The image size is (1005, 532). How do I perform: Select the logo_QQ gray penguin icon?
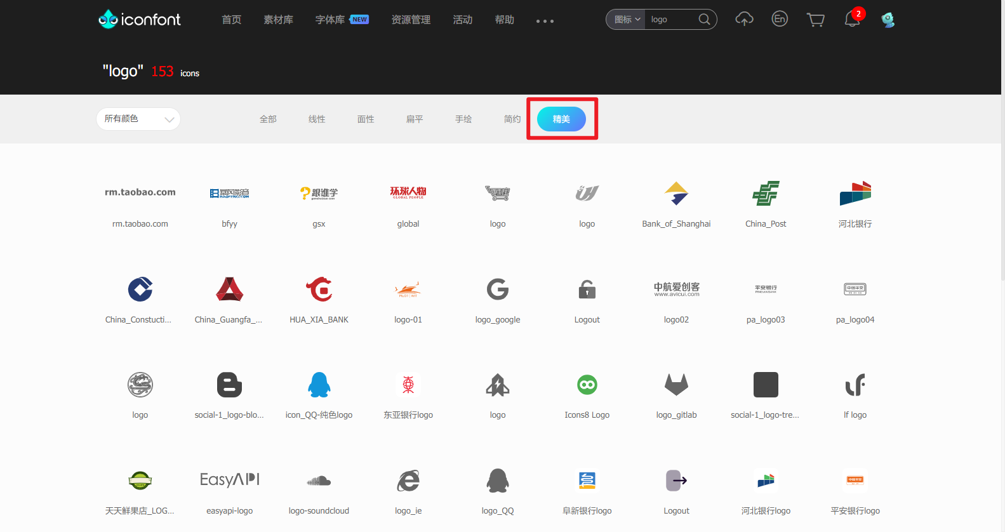(498, 481)
